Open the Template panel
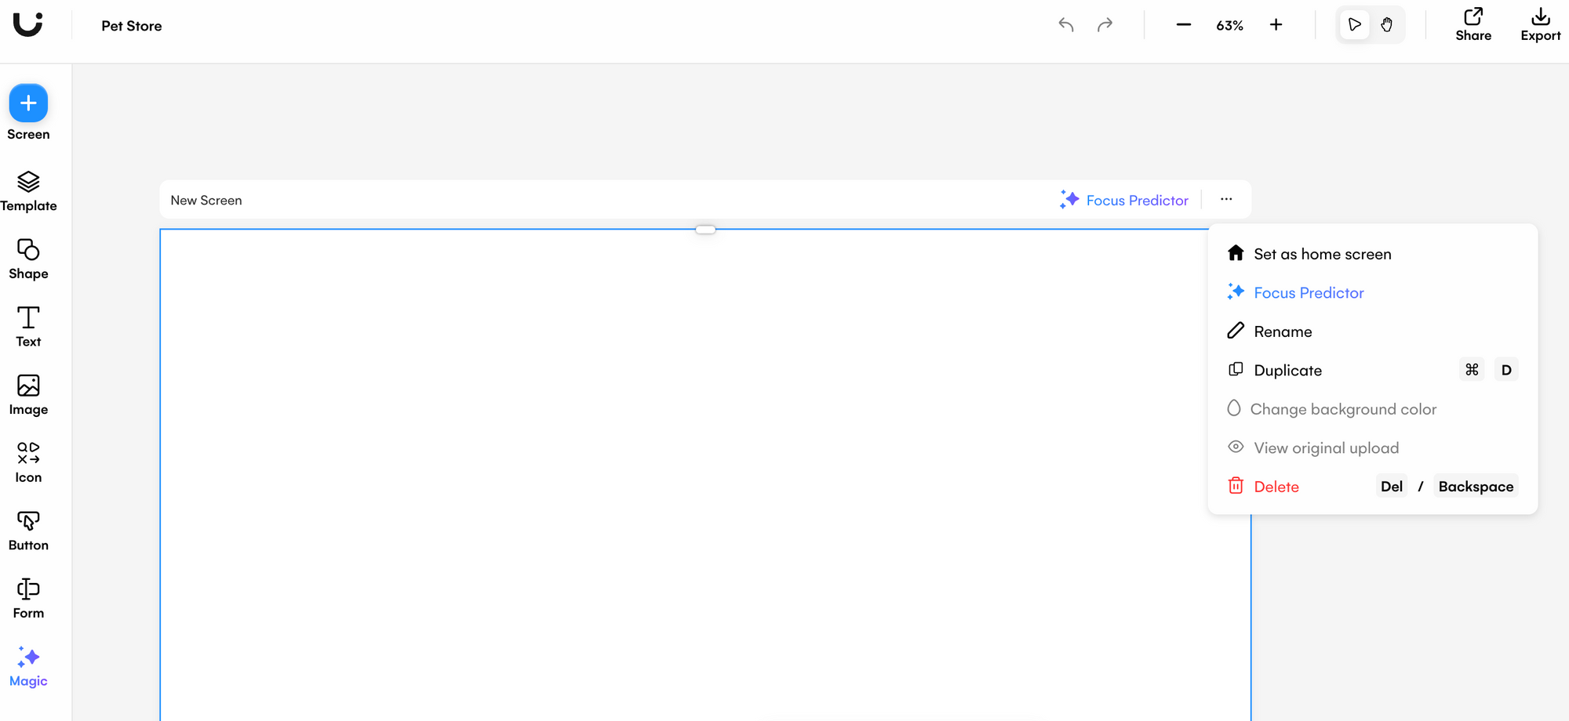Image resolution: width=1569 pixels, height=721 pixels. click(x=28, y=191)
